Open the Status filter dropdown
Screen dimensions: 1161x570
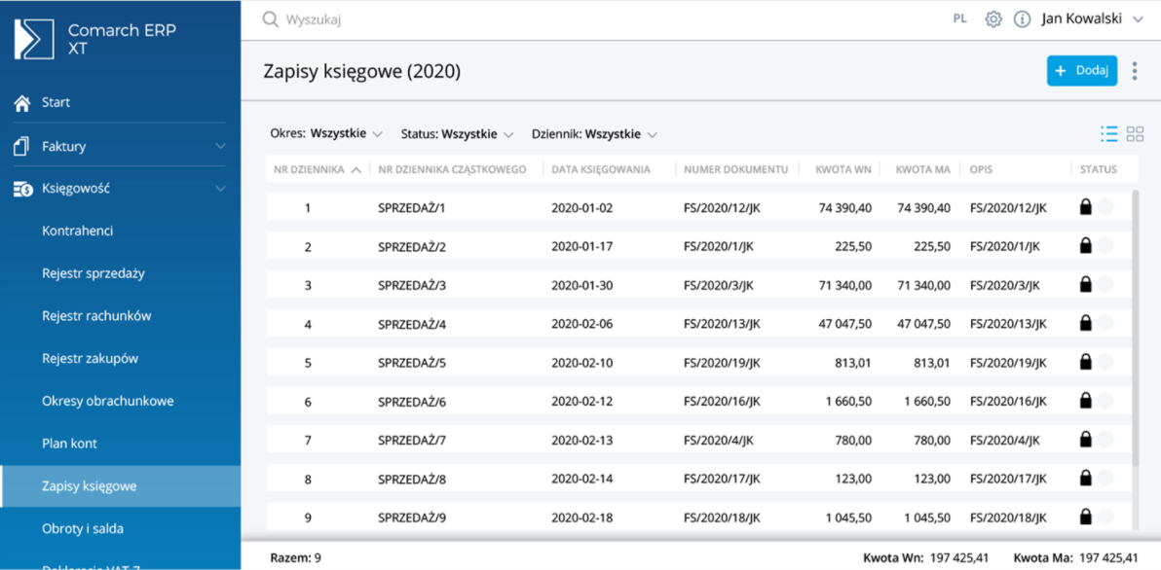(x=457, y=134)
